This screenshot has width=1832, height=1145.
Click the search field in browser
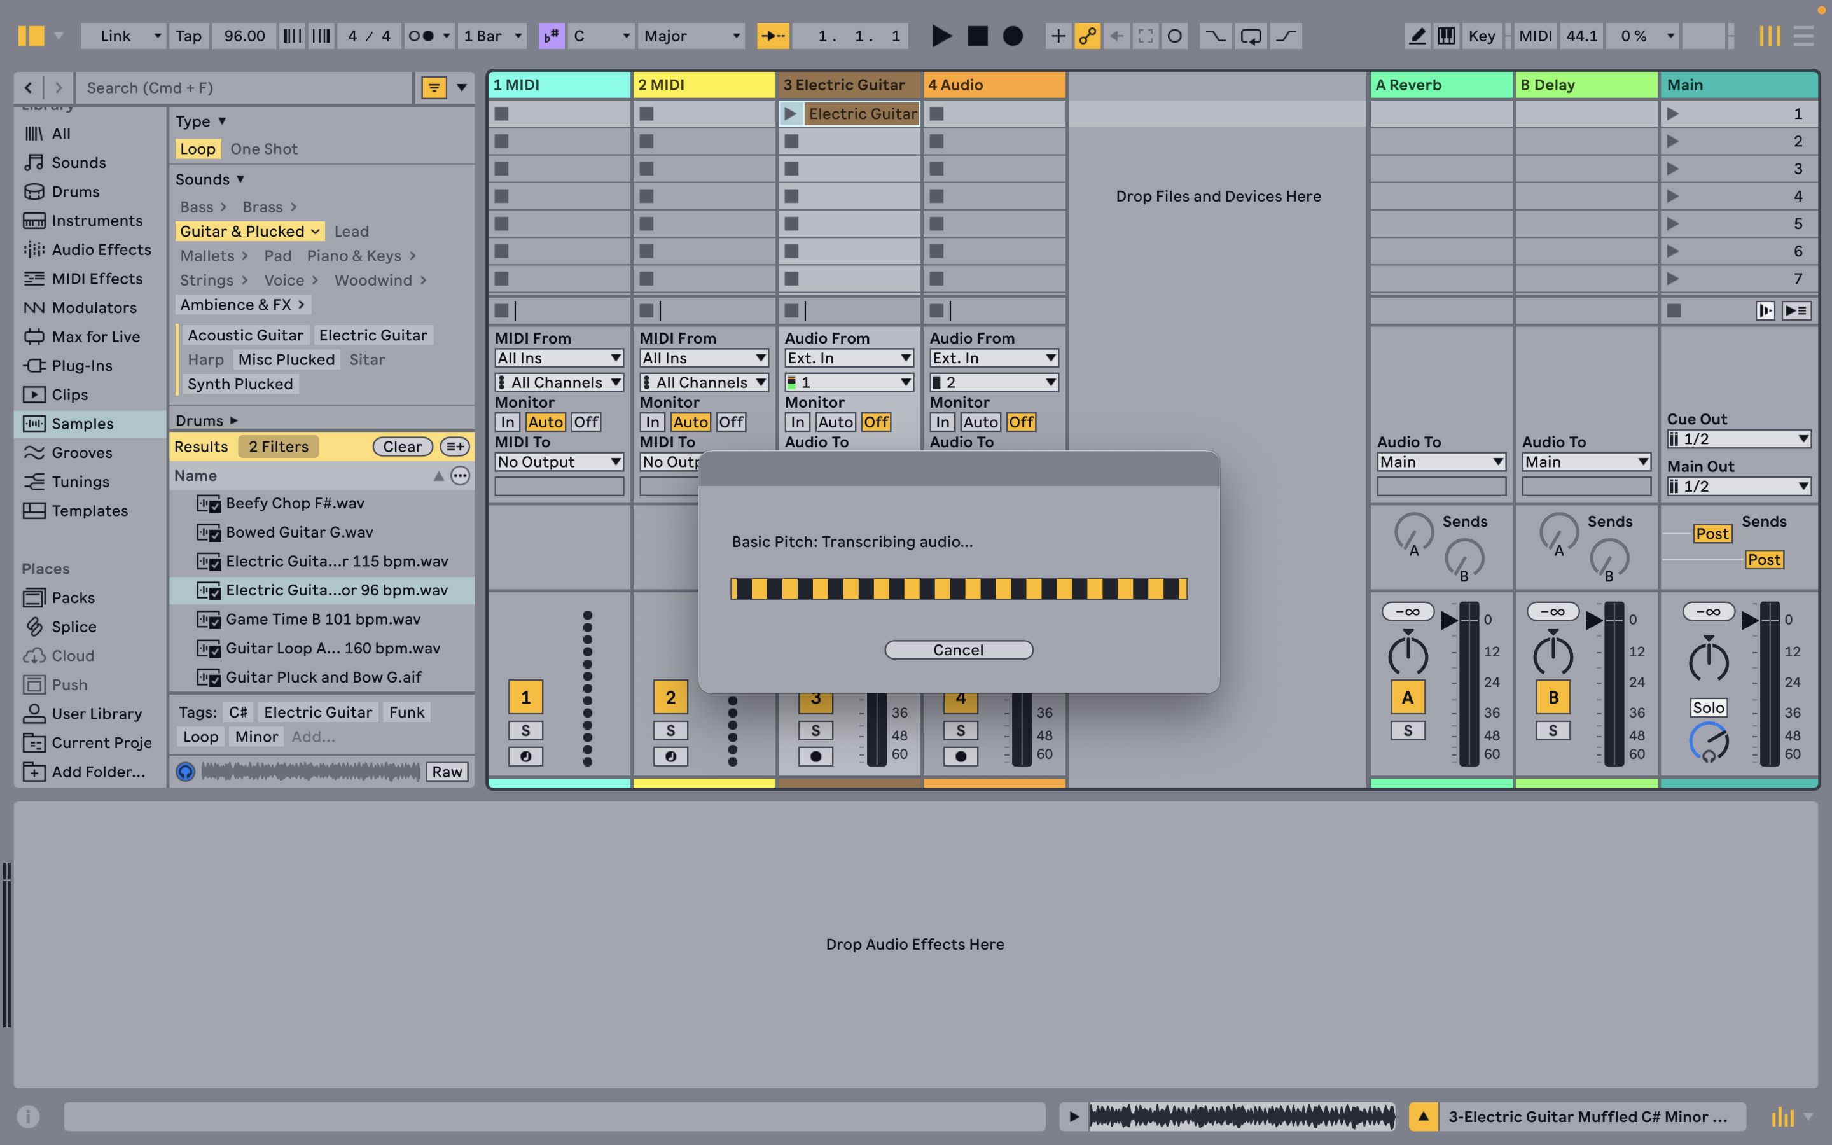click(x=244, y=88)
